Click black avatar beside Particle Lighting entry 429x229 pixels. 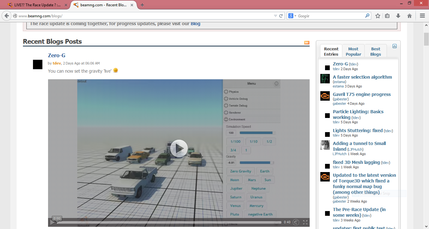327,116
